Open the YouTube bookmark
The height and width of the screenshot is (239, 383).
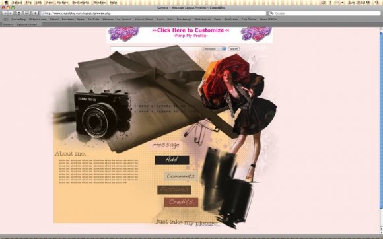[x=94, y=19]
